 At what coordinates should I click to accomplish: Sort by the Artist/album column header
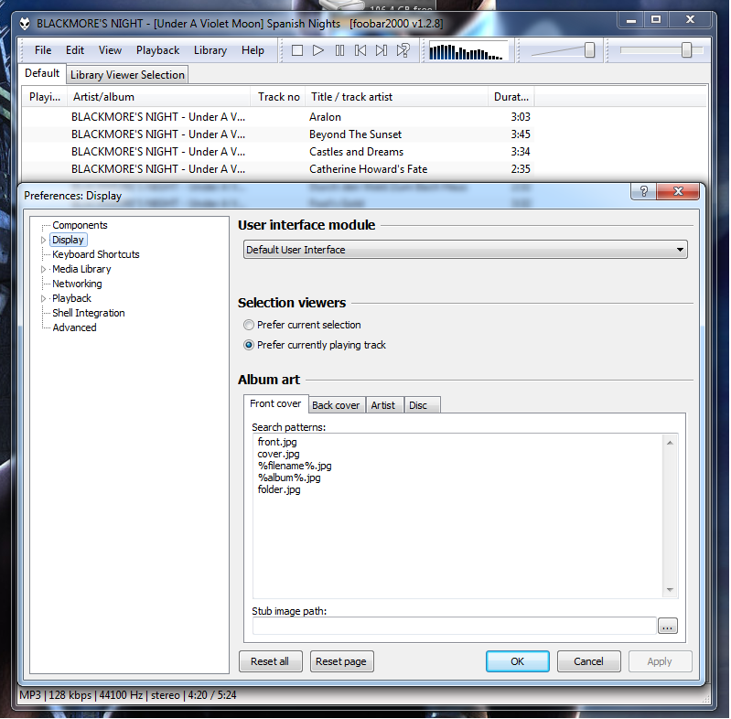(158, 97)
